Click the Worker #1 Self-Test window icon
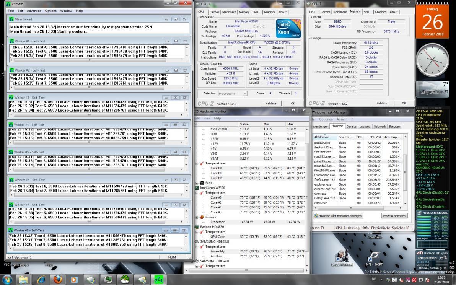The width and height of the screenshot is (456, 285). [x=11, y=41]
